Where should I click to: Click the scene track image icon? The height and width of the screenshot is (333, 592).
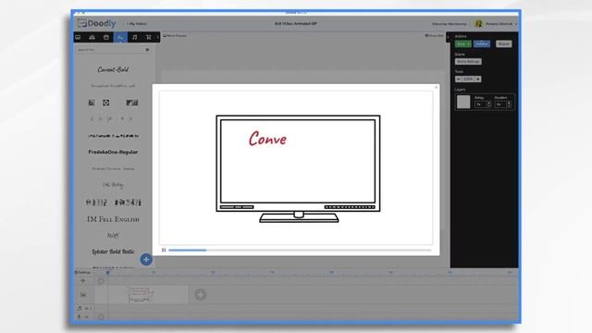coord(83,294)
